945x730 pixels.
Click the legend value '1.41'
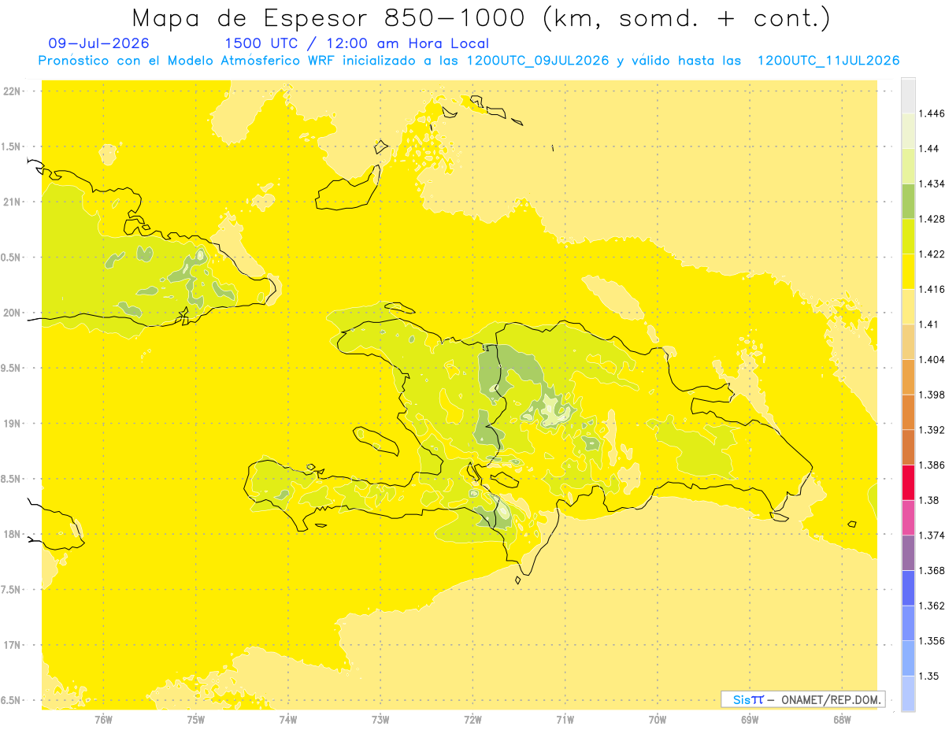click(x=928, y=324)
